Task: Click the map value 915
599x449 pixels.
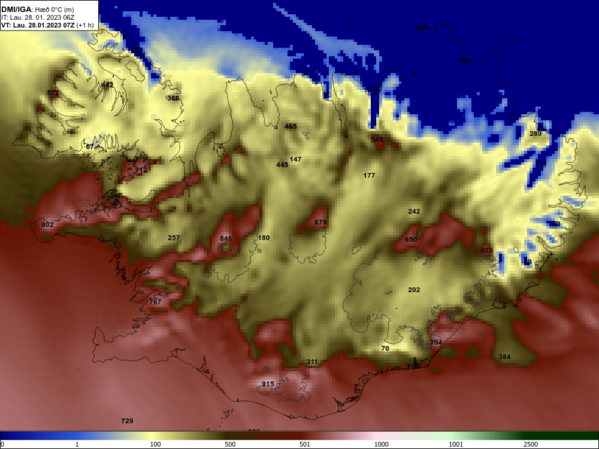Action: [268, 384]
